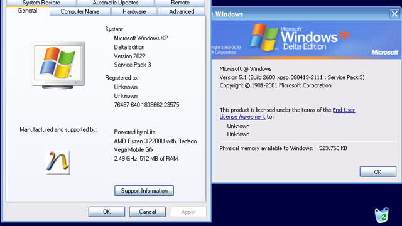Click the Support Information button
This screenshot has height=226, width=402.
click(x=144, y=191)
